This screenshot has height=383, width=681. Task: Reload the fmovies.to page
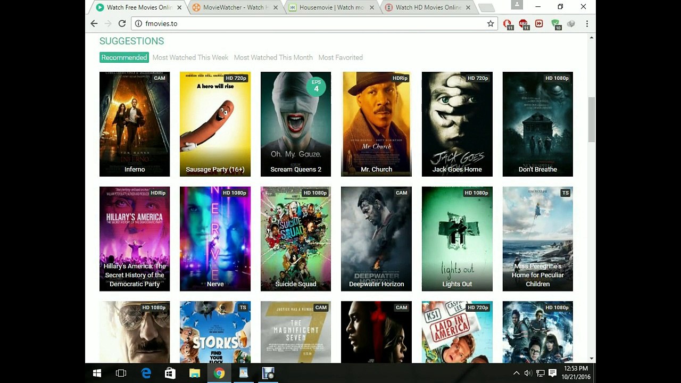click(x=122, y=23)
